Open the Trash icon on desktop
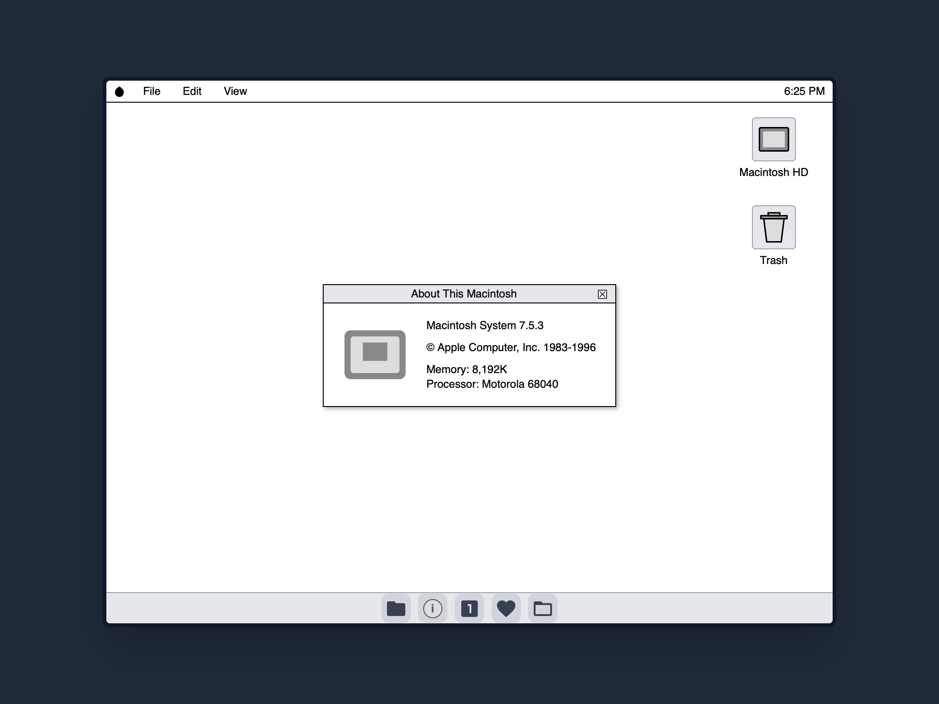 click(773, 227)
